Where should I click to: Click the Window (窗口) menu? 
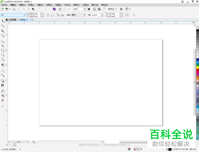pos(95,5)
